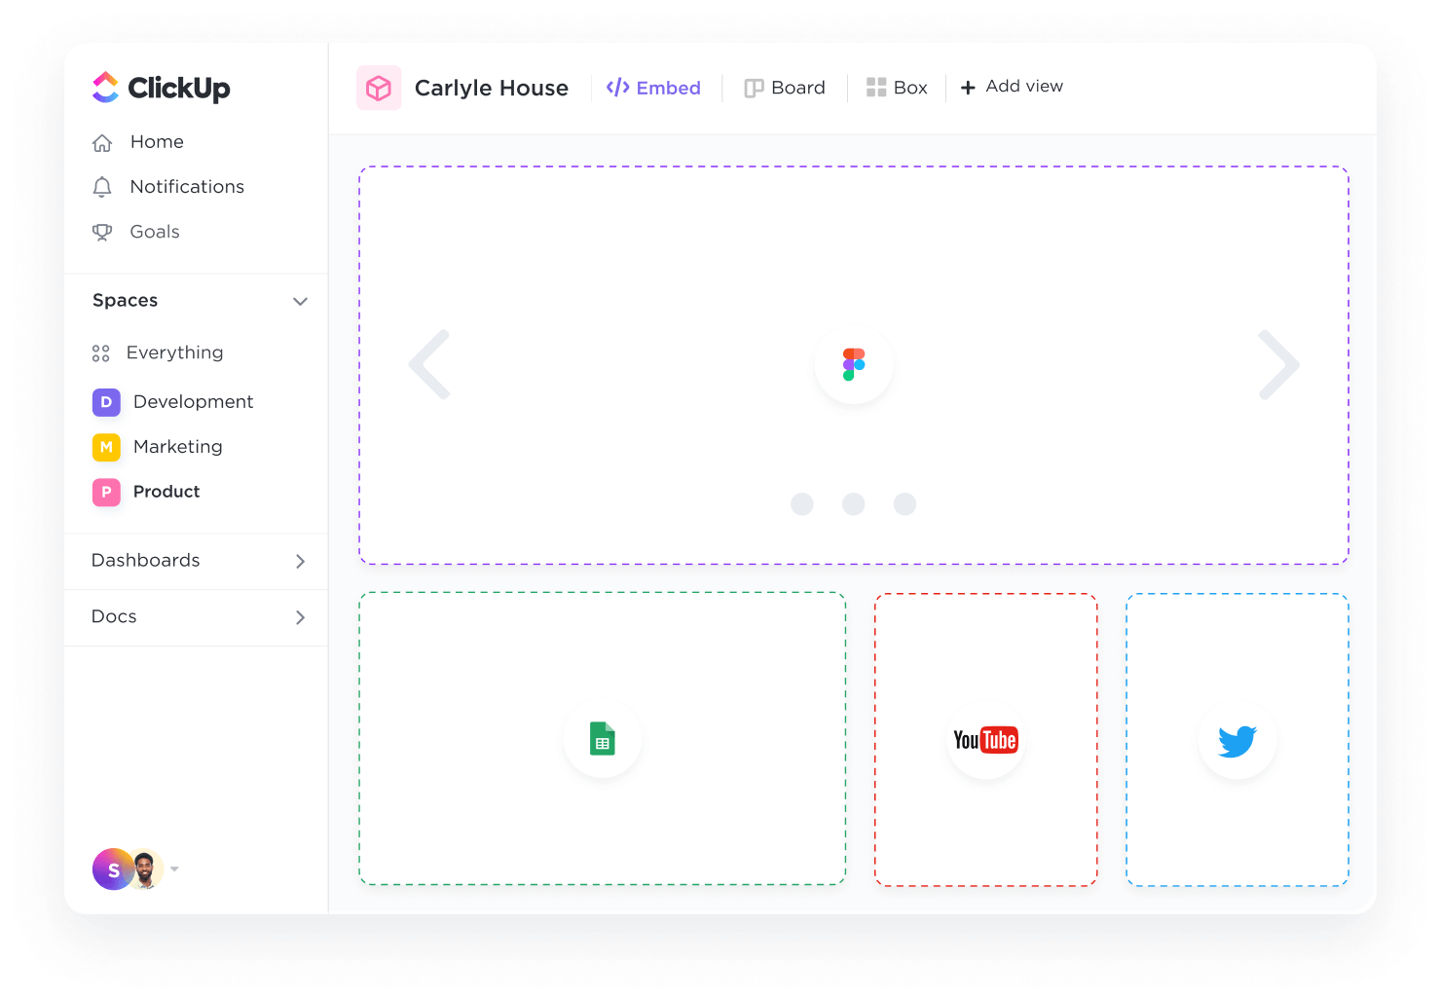
Task: Expand the Docs section
Action: (300, 617)
